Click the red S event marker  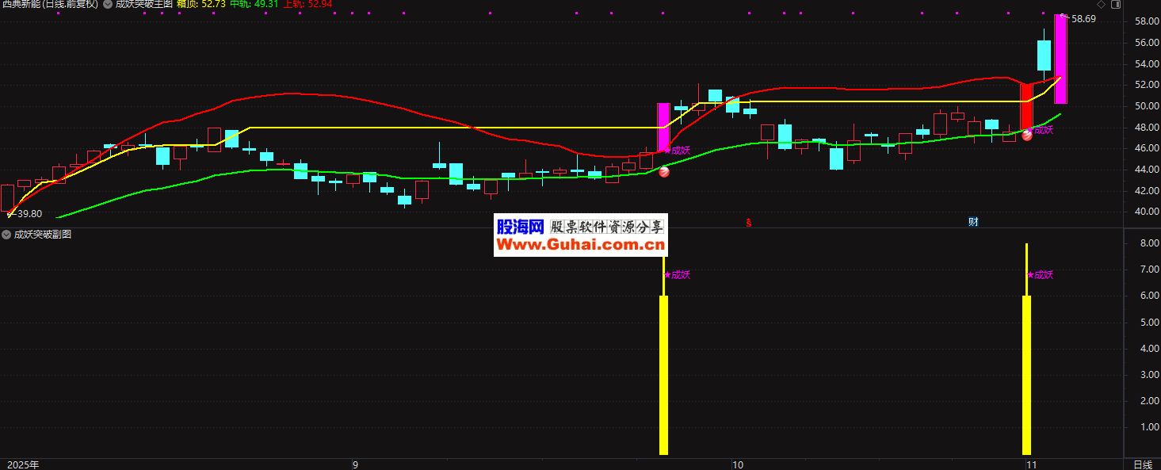tap(748, 223)
